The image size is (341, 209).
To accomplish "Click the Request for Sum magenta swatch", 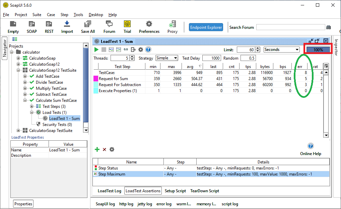I will pyautogui.click(x=96, y=79).
